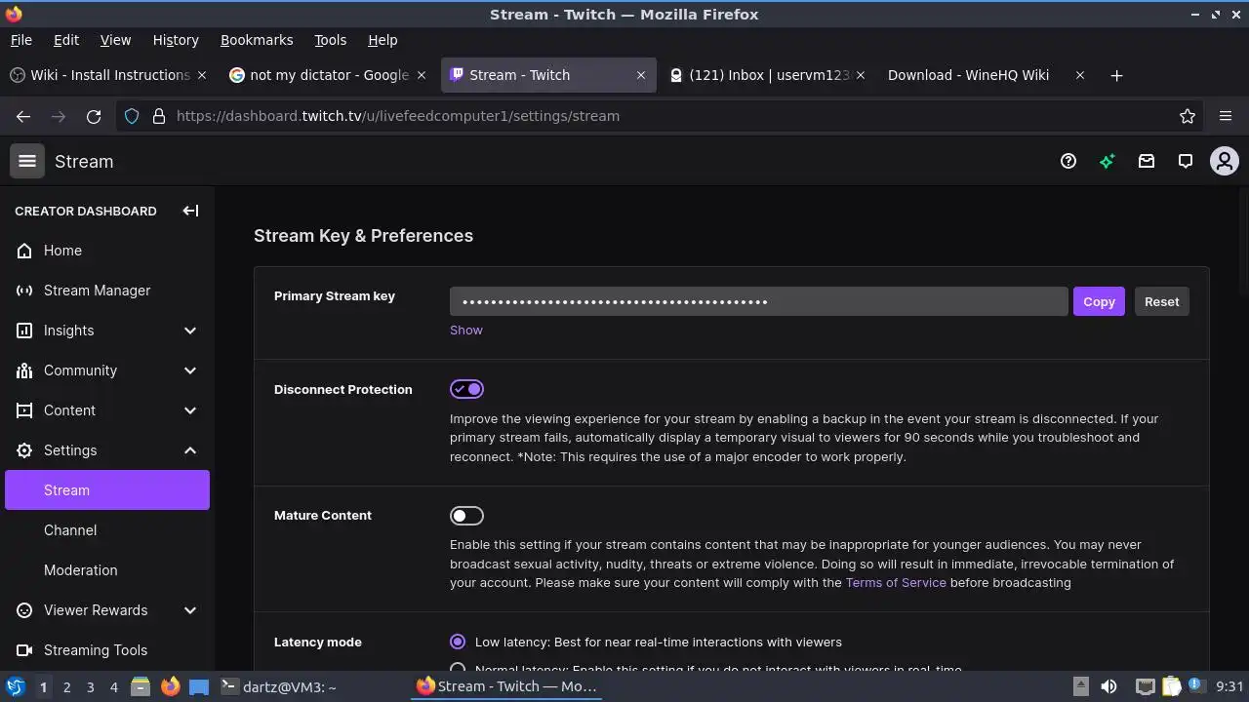Open the Terms of Service link
Screen dimensions: 1249x702
pyautogui.click(x=896, y=583)
